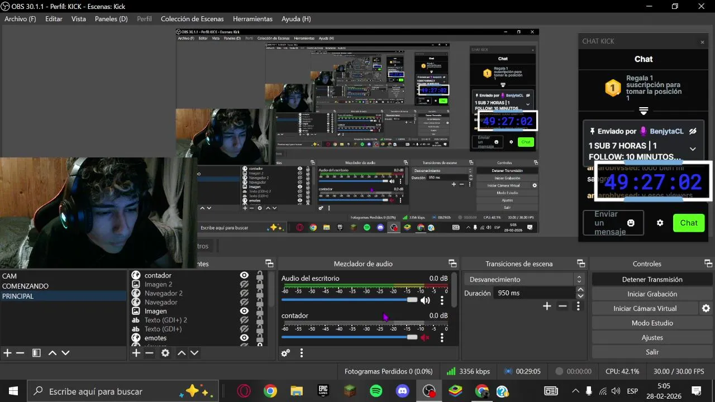Open contador audio three-dot options menu

[x=442, y=337]
